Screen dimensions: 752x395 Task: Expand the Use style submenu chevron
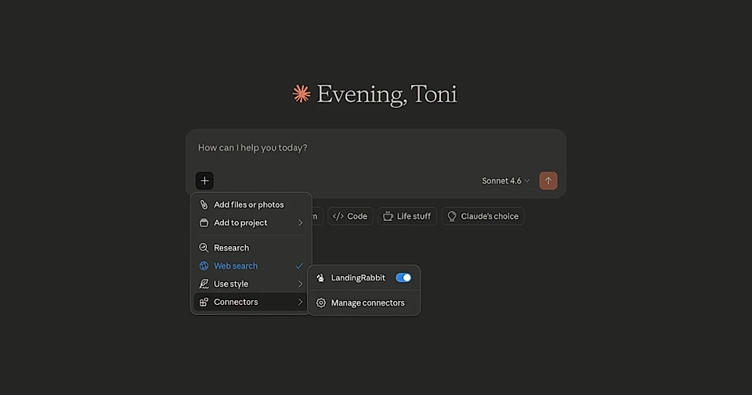[x=300, y=284]
